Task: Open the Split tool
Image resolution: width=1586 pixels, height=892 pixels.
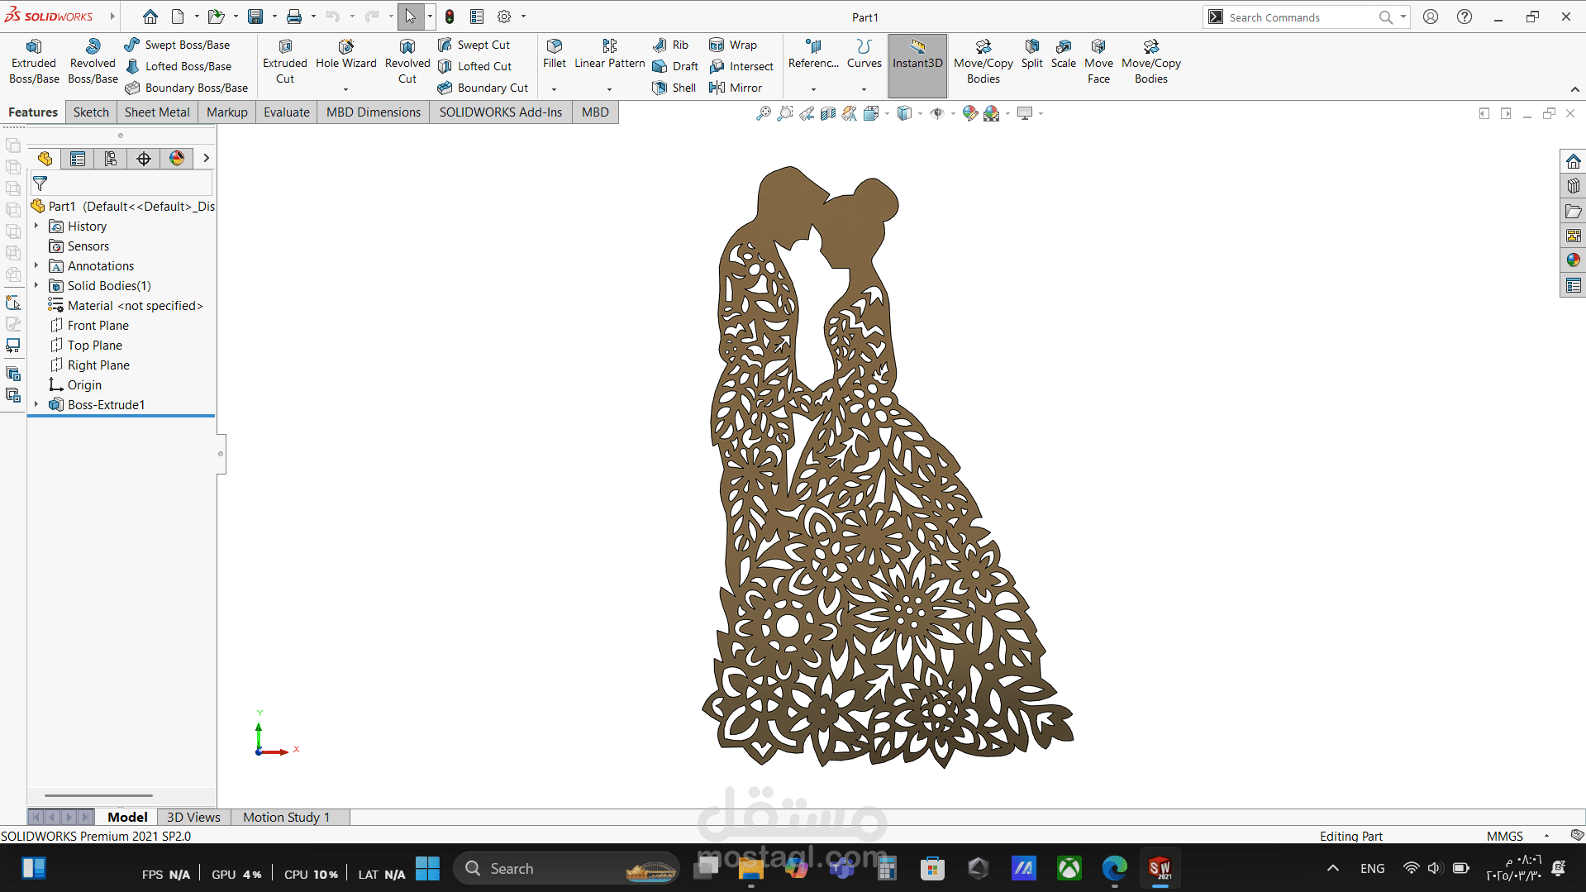Action: [x=1031, y=55]
